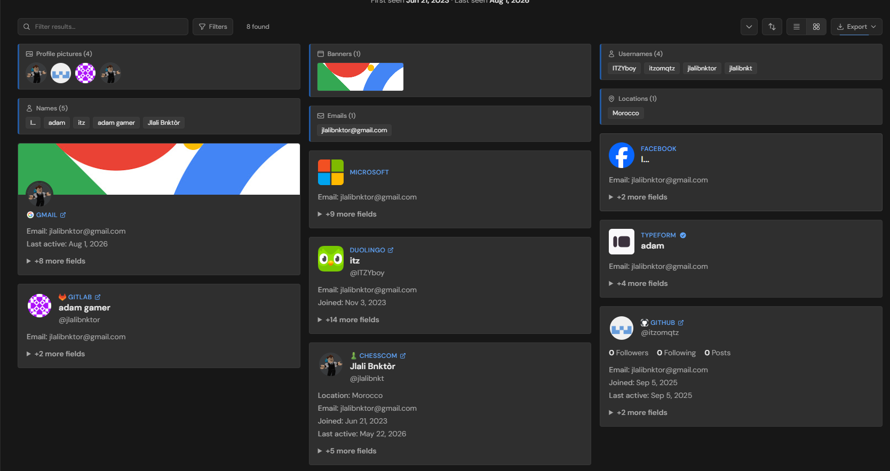
Task: Click '0 Following' in GitHub card
Action: pyautogui.click(x=676, y=353)
